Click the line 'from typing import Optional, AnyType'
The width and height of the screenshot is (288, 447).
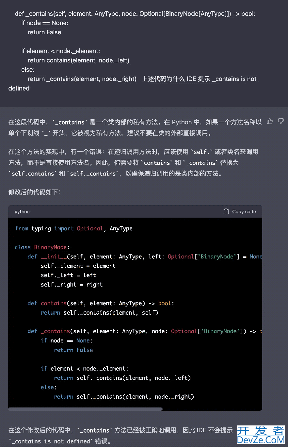click(x=74, y=228)
